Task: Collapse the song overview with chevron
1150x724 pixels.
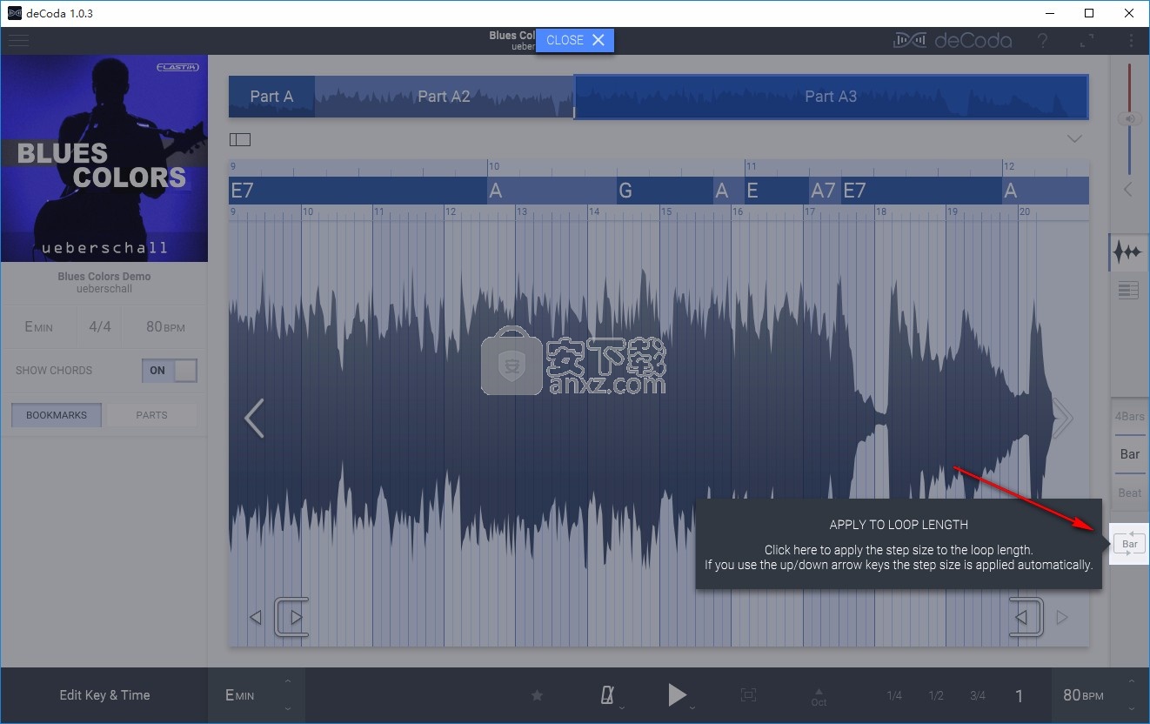Action: (1074, 139)
